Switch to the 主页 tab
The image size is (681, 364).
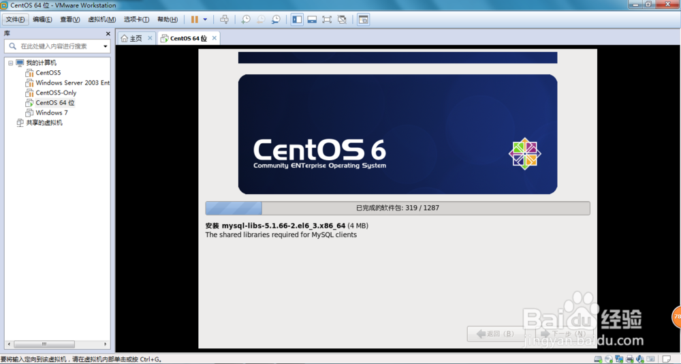[136, 38]
